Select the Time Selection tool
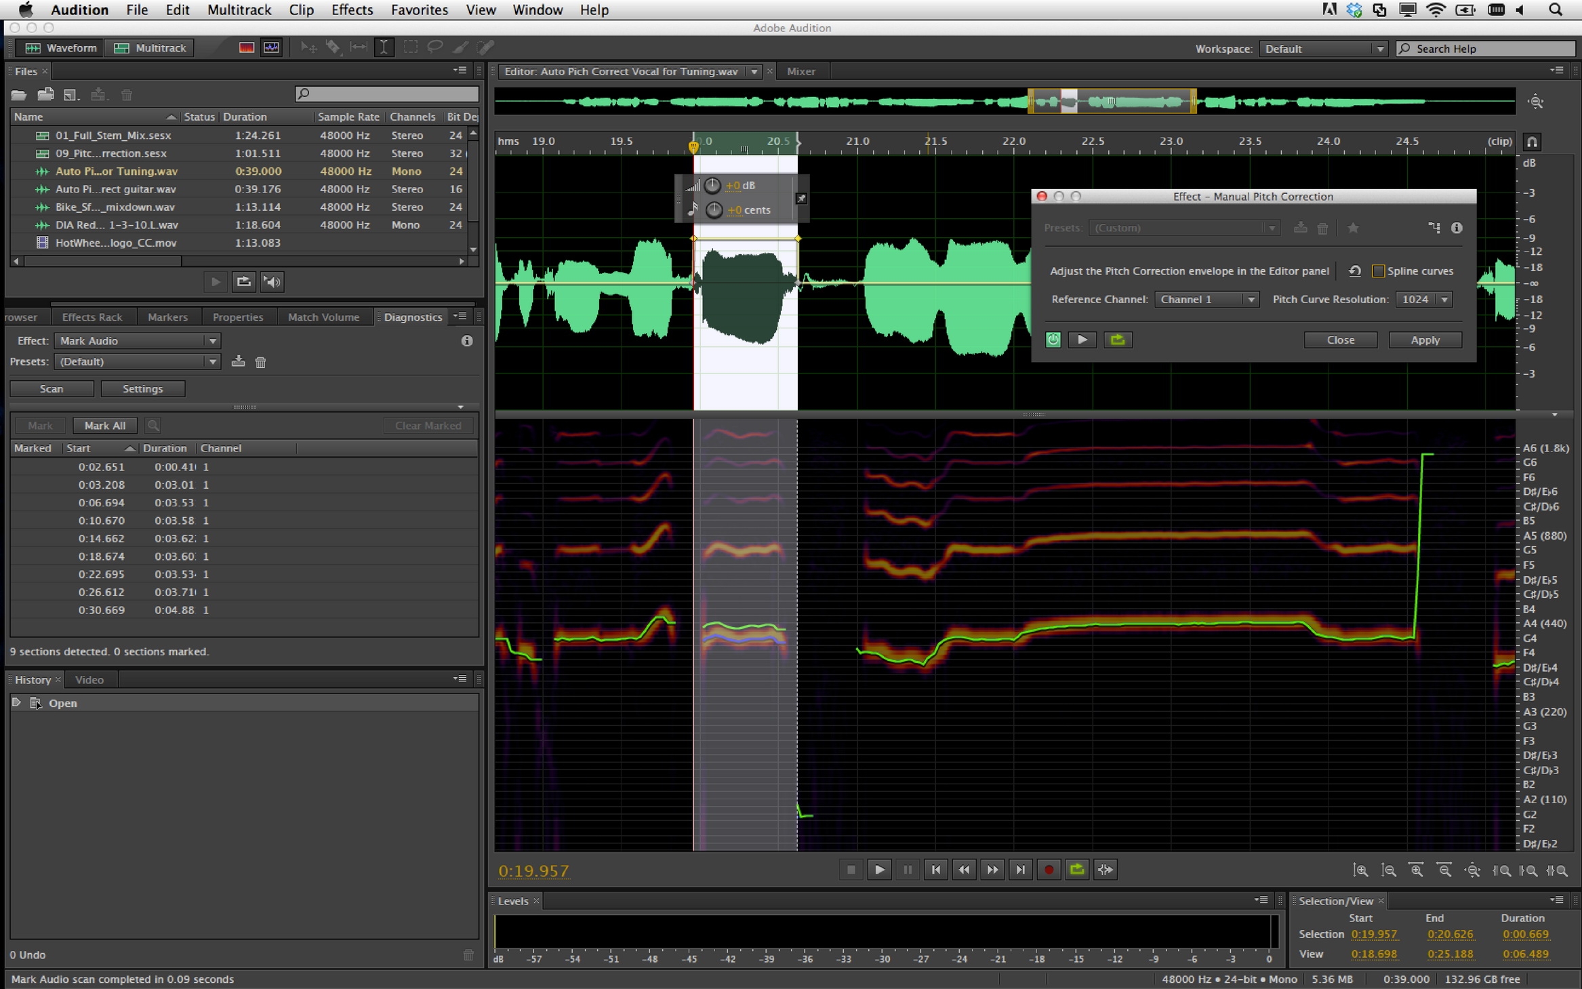 coord(384,47)
